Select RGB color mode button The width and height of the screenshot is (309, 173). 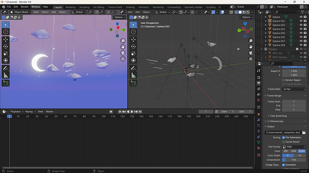[294, 151]
